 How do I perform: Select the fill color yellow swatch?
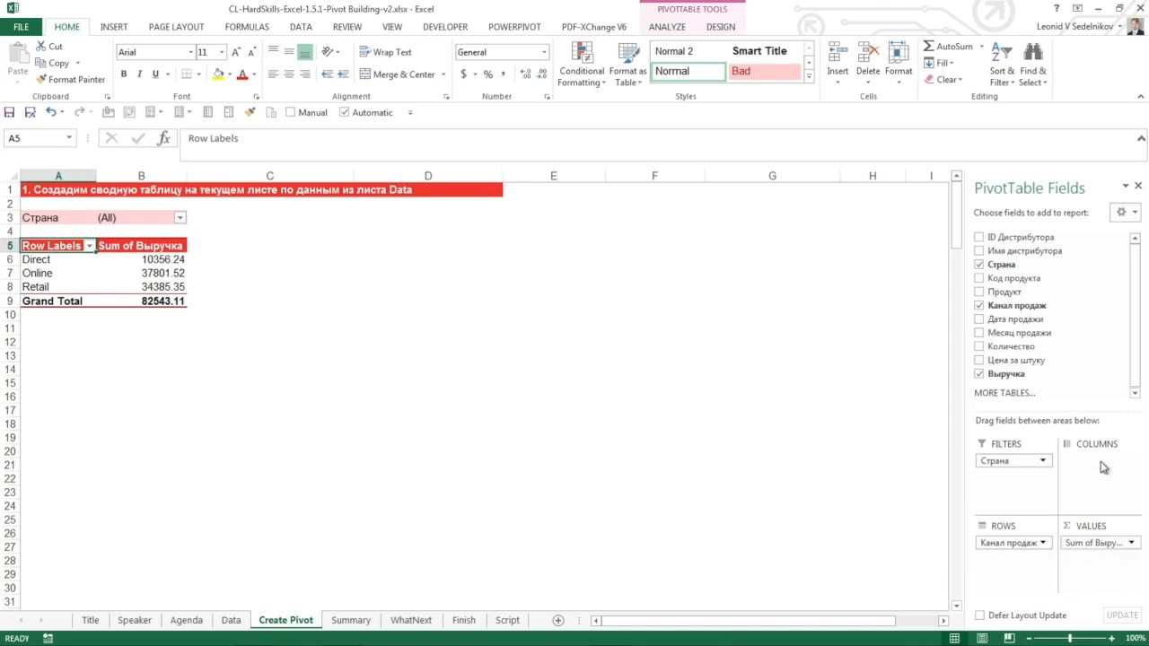tap(219, 74)
